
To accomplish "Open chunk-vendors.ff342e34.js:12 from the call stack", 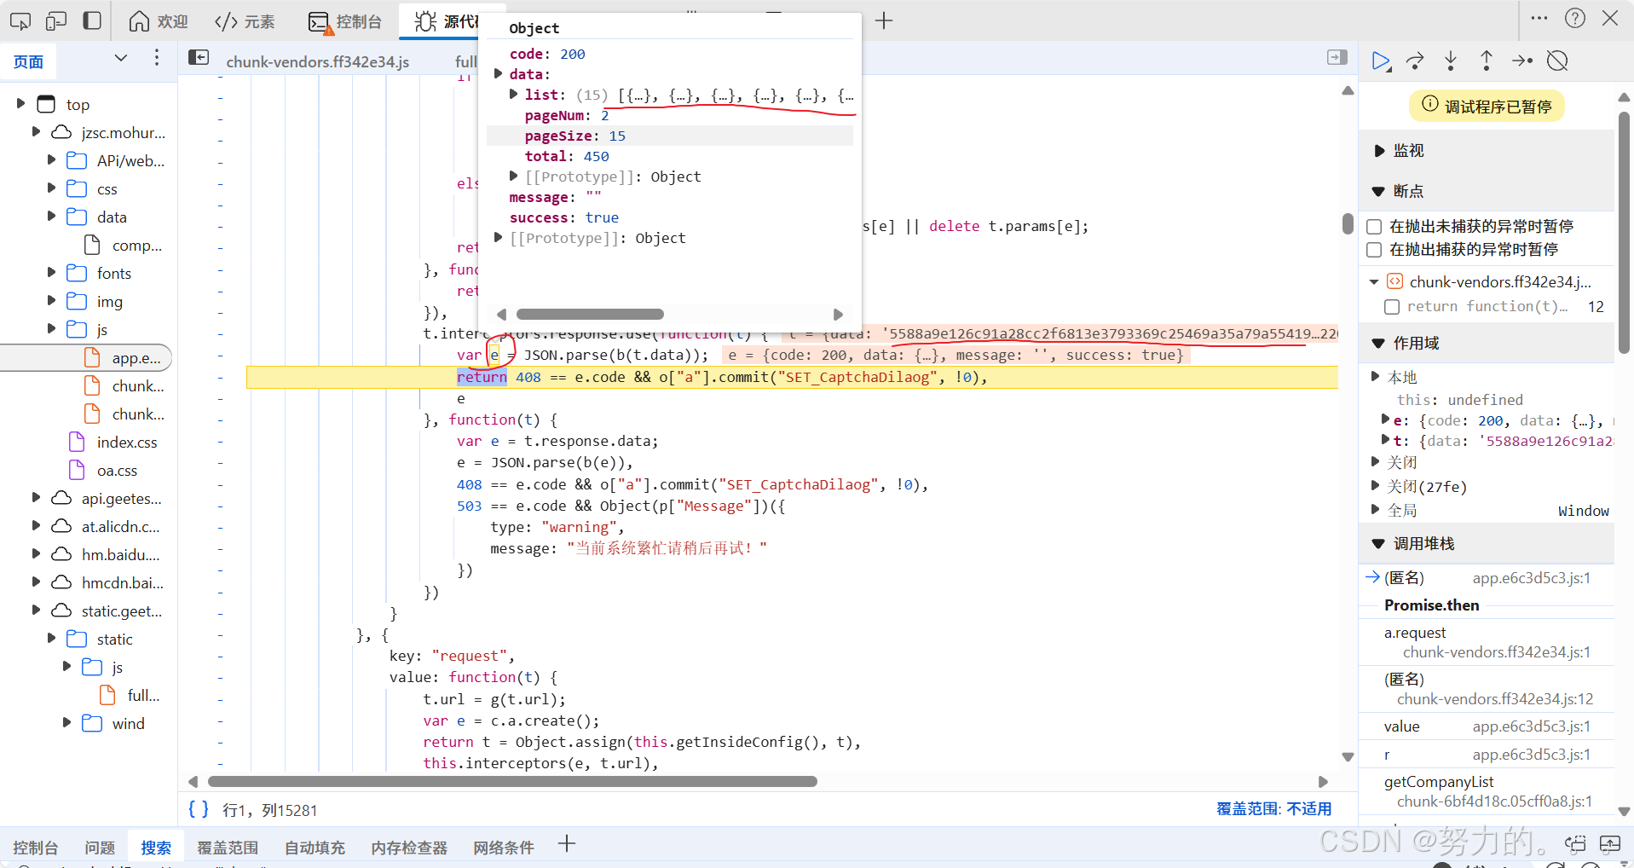I will click(x=1494, y=698).
